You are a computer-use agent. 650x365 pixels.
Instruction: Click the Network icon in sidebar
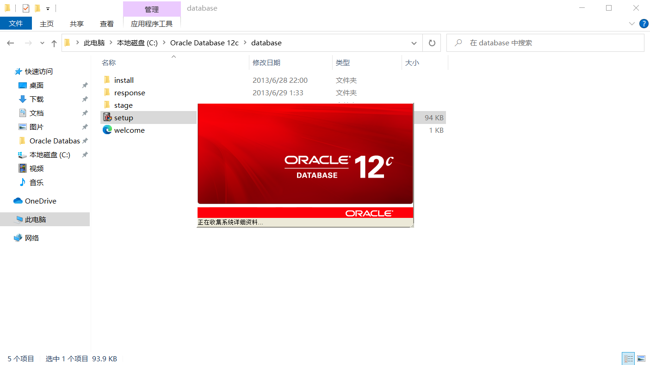(x=18, y=238)
